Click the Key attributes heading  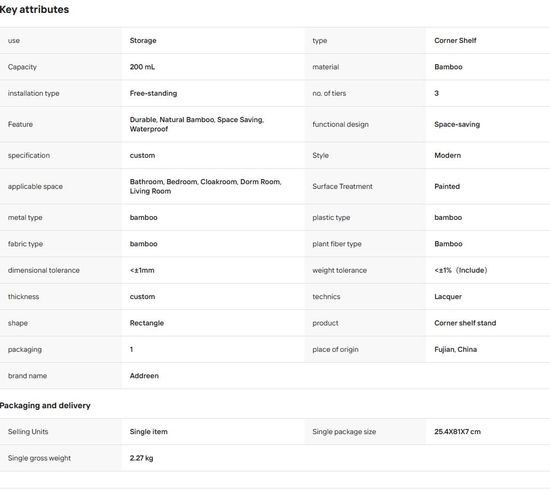pos(34,9)
